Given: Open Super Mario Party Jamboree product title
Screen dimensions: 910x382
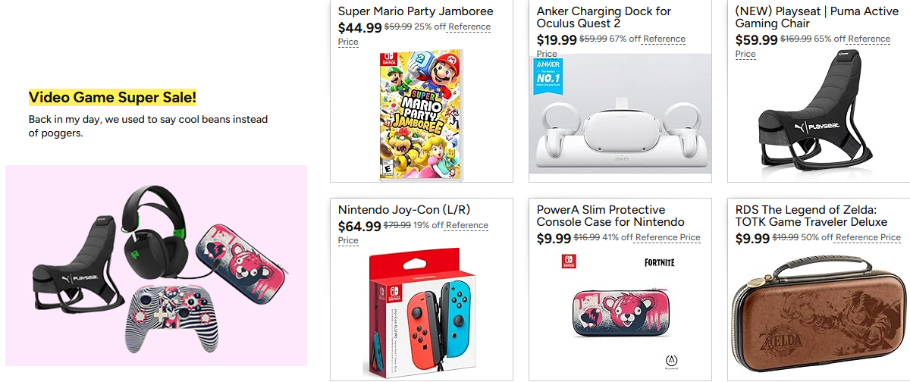Looking at the screenshot, I should tap(416, 11).
